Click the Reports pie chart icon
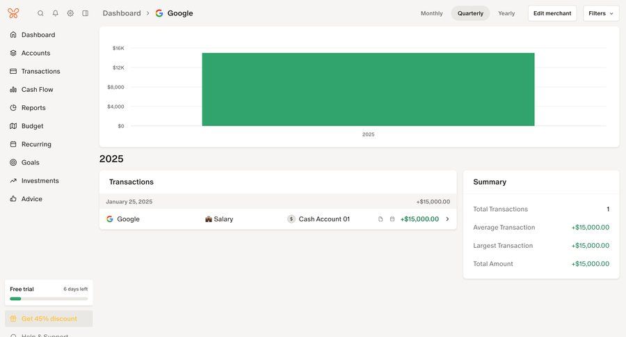 (13, 107)
